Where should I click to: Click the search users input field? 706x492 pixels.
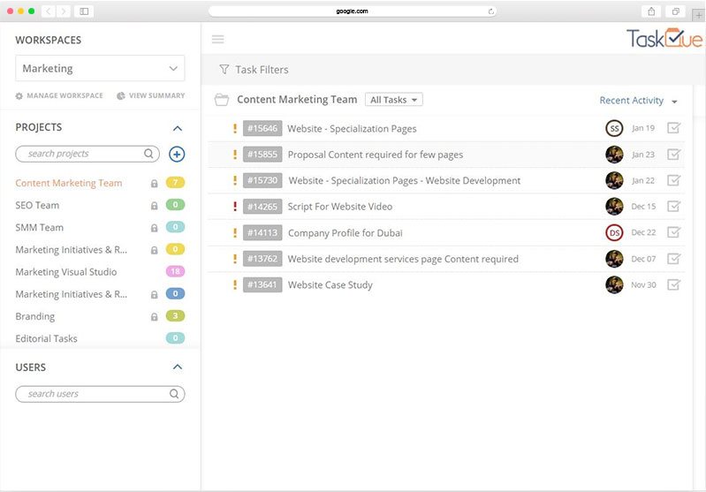tap(93, 394)
